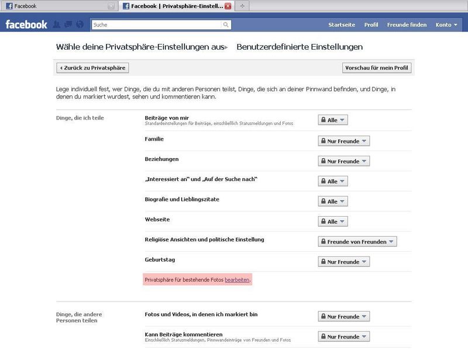This screenshot has width=468, height=349.
Task: Open messages icon in header
Action: (x=68, y=25)
